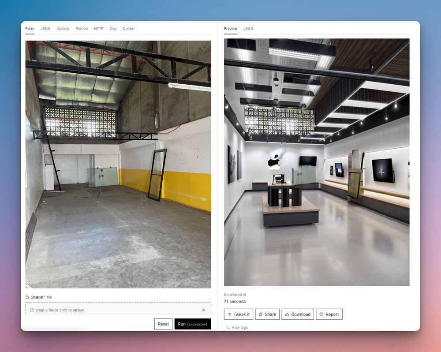Click the 'Generated in' label
The height and width of the screenshot is (352, 441).
[235, 295]
